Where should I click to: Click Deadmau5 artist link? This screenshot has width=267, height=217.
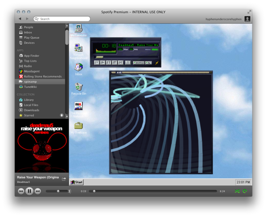tap(23, 182)
